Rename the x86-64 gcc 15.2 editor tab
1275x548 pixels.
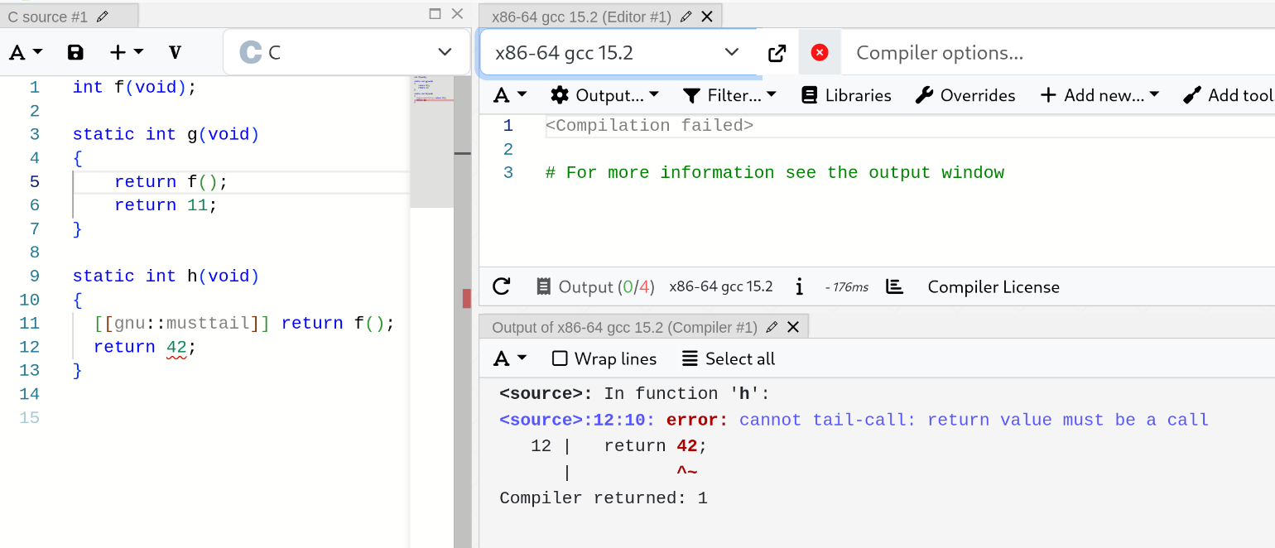(686, 17)
